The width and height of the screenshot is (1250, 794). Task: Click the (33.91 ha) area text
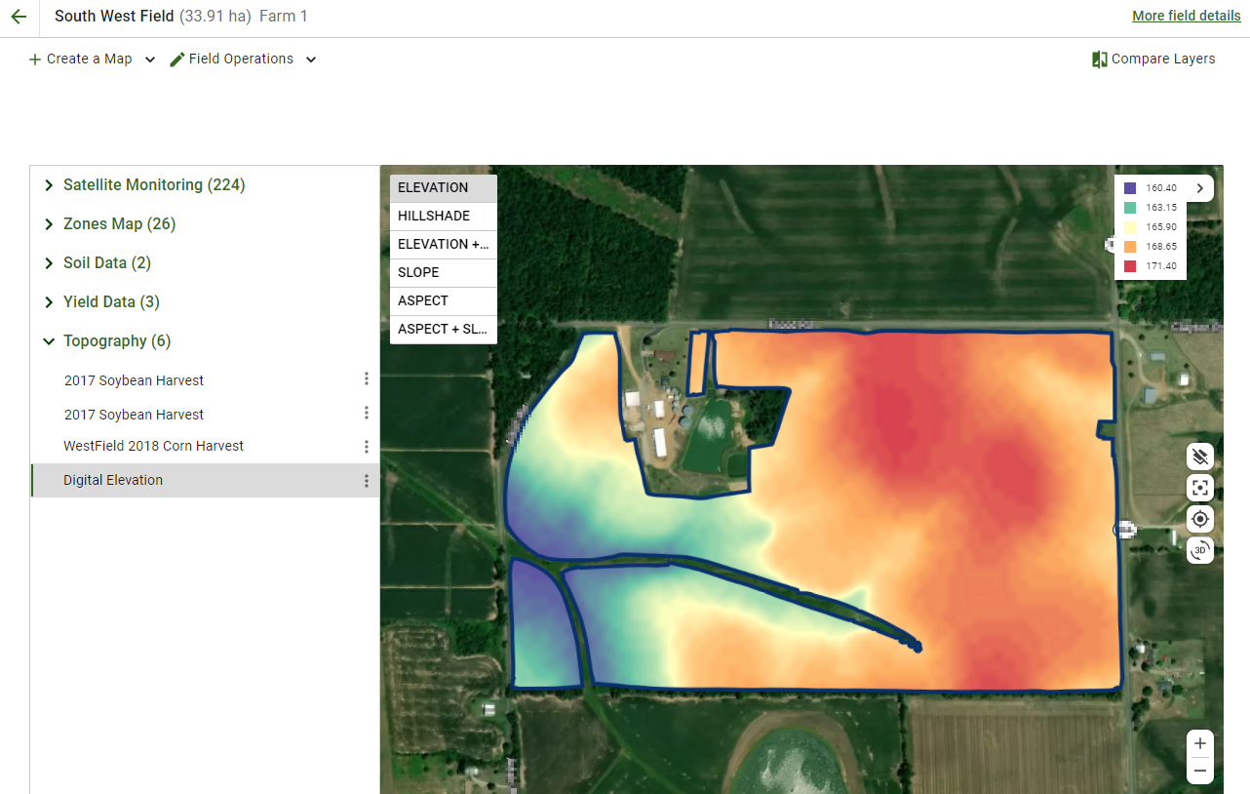pyautogui.click(x=215, y=17)
